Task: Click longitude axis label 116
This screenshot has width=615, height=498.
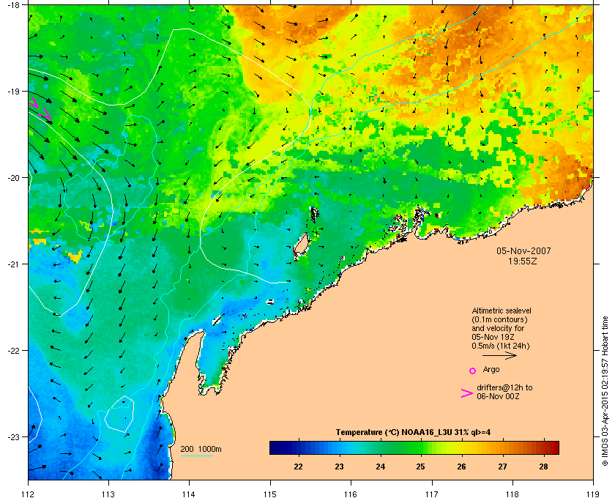Action: click(x=351, y=494)
